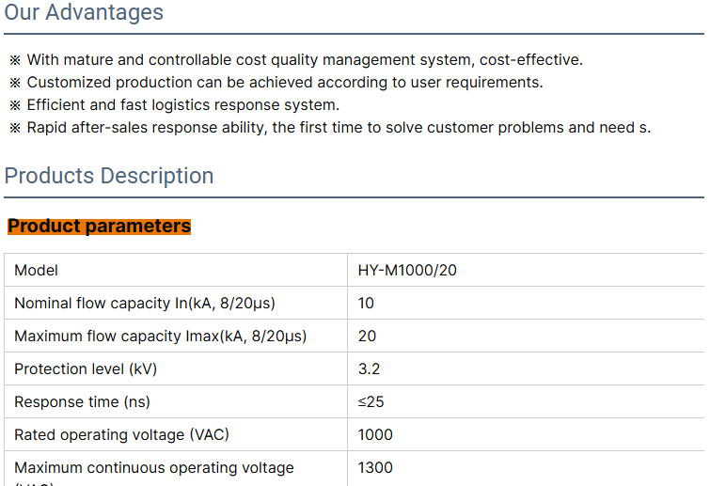Viewport: 710px width, 486px height.
Task: Select the response time value ≤25
Action: [371, 401]
